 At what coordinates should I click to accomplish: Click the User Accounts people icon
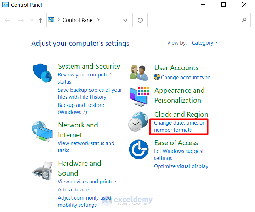tap(138, 73)
